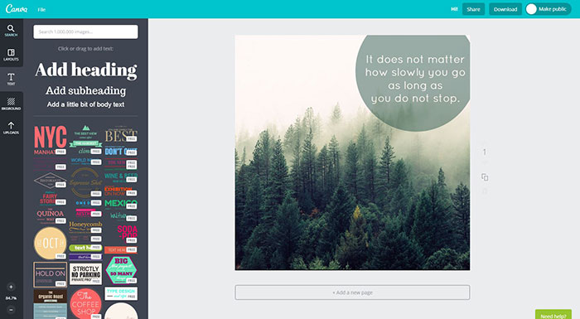Add a subheading text element
The width and height of the screenshot is (580, 319).
(x=86, y=90)
